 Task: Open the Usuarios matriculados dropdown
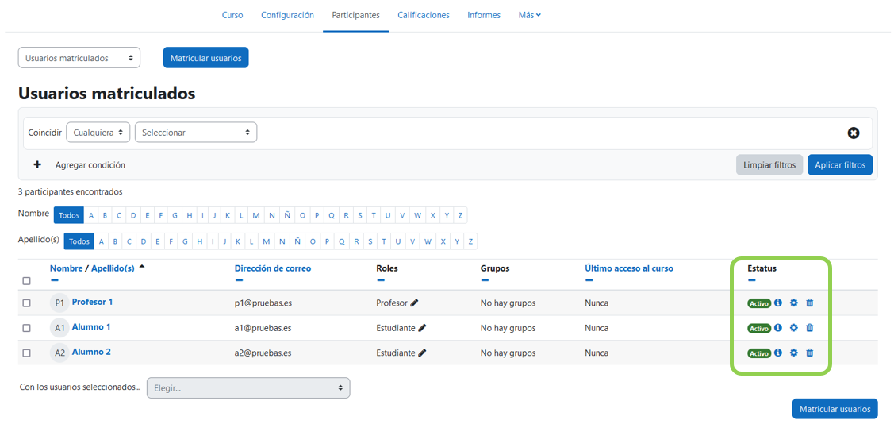(x=79, y=58)
